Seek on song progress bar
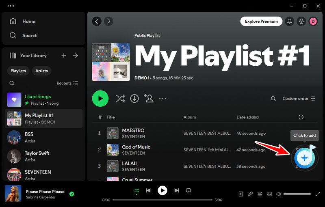325x207 pixels. [x=162, y=200]
